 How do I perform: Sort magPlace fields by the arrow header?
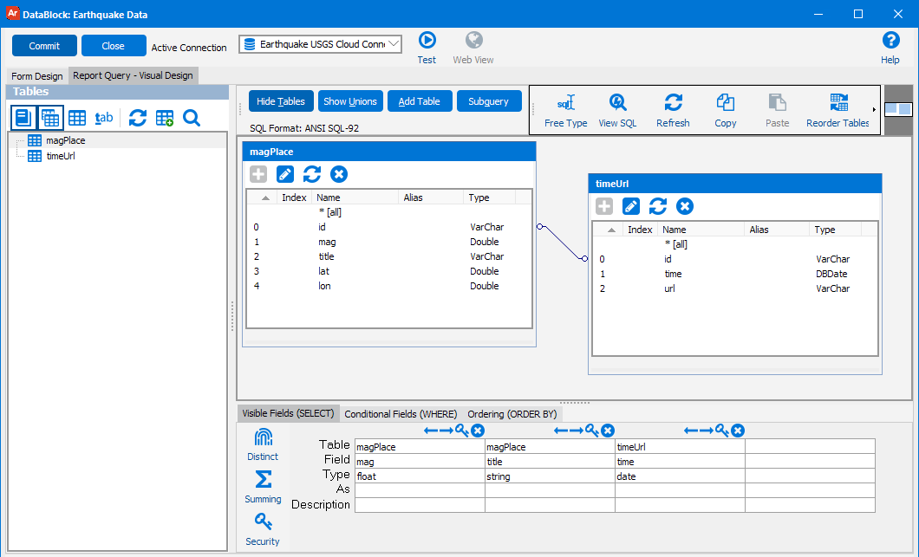tap(265, 198)
